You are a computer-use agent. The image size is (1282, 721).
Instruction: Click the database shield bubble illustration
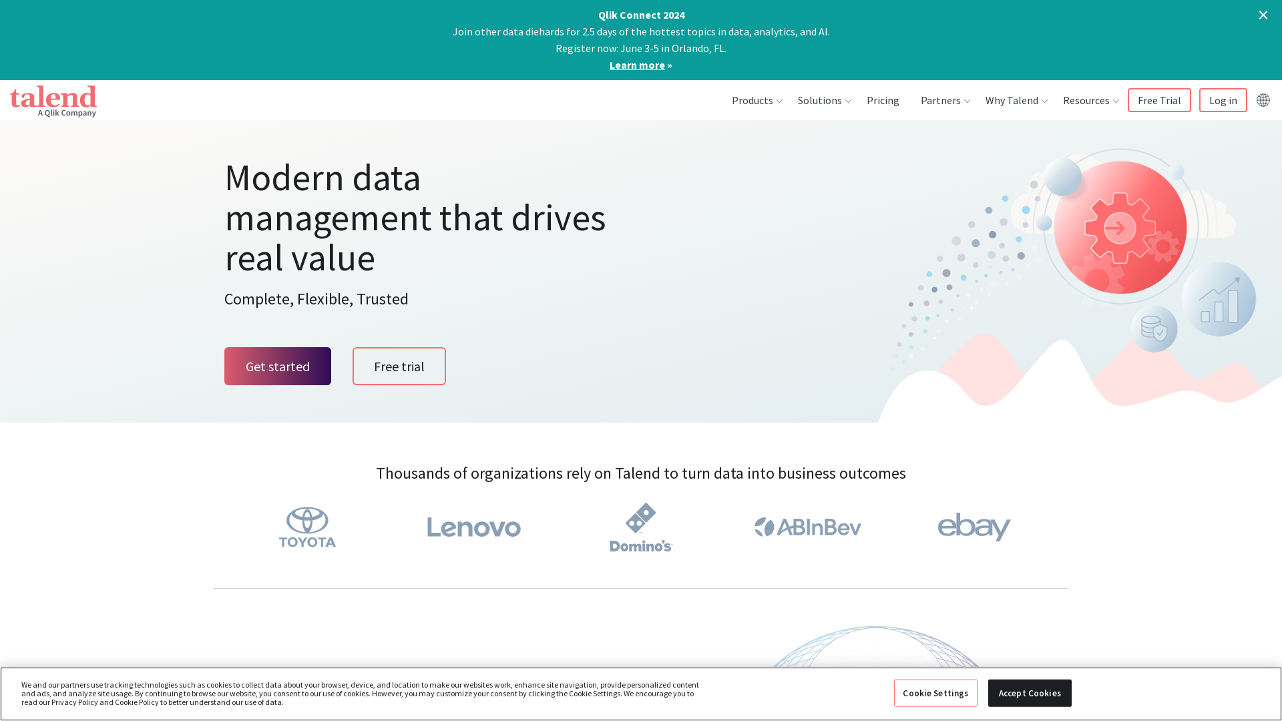(x=1154, y=329)
